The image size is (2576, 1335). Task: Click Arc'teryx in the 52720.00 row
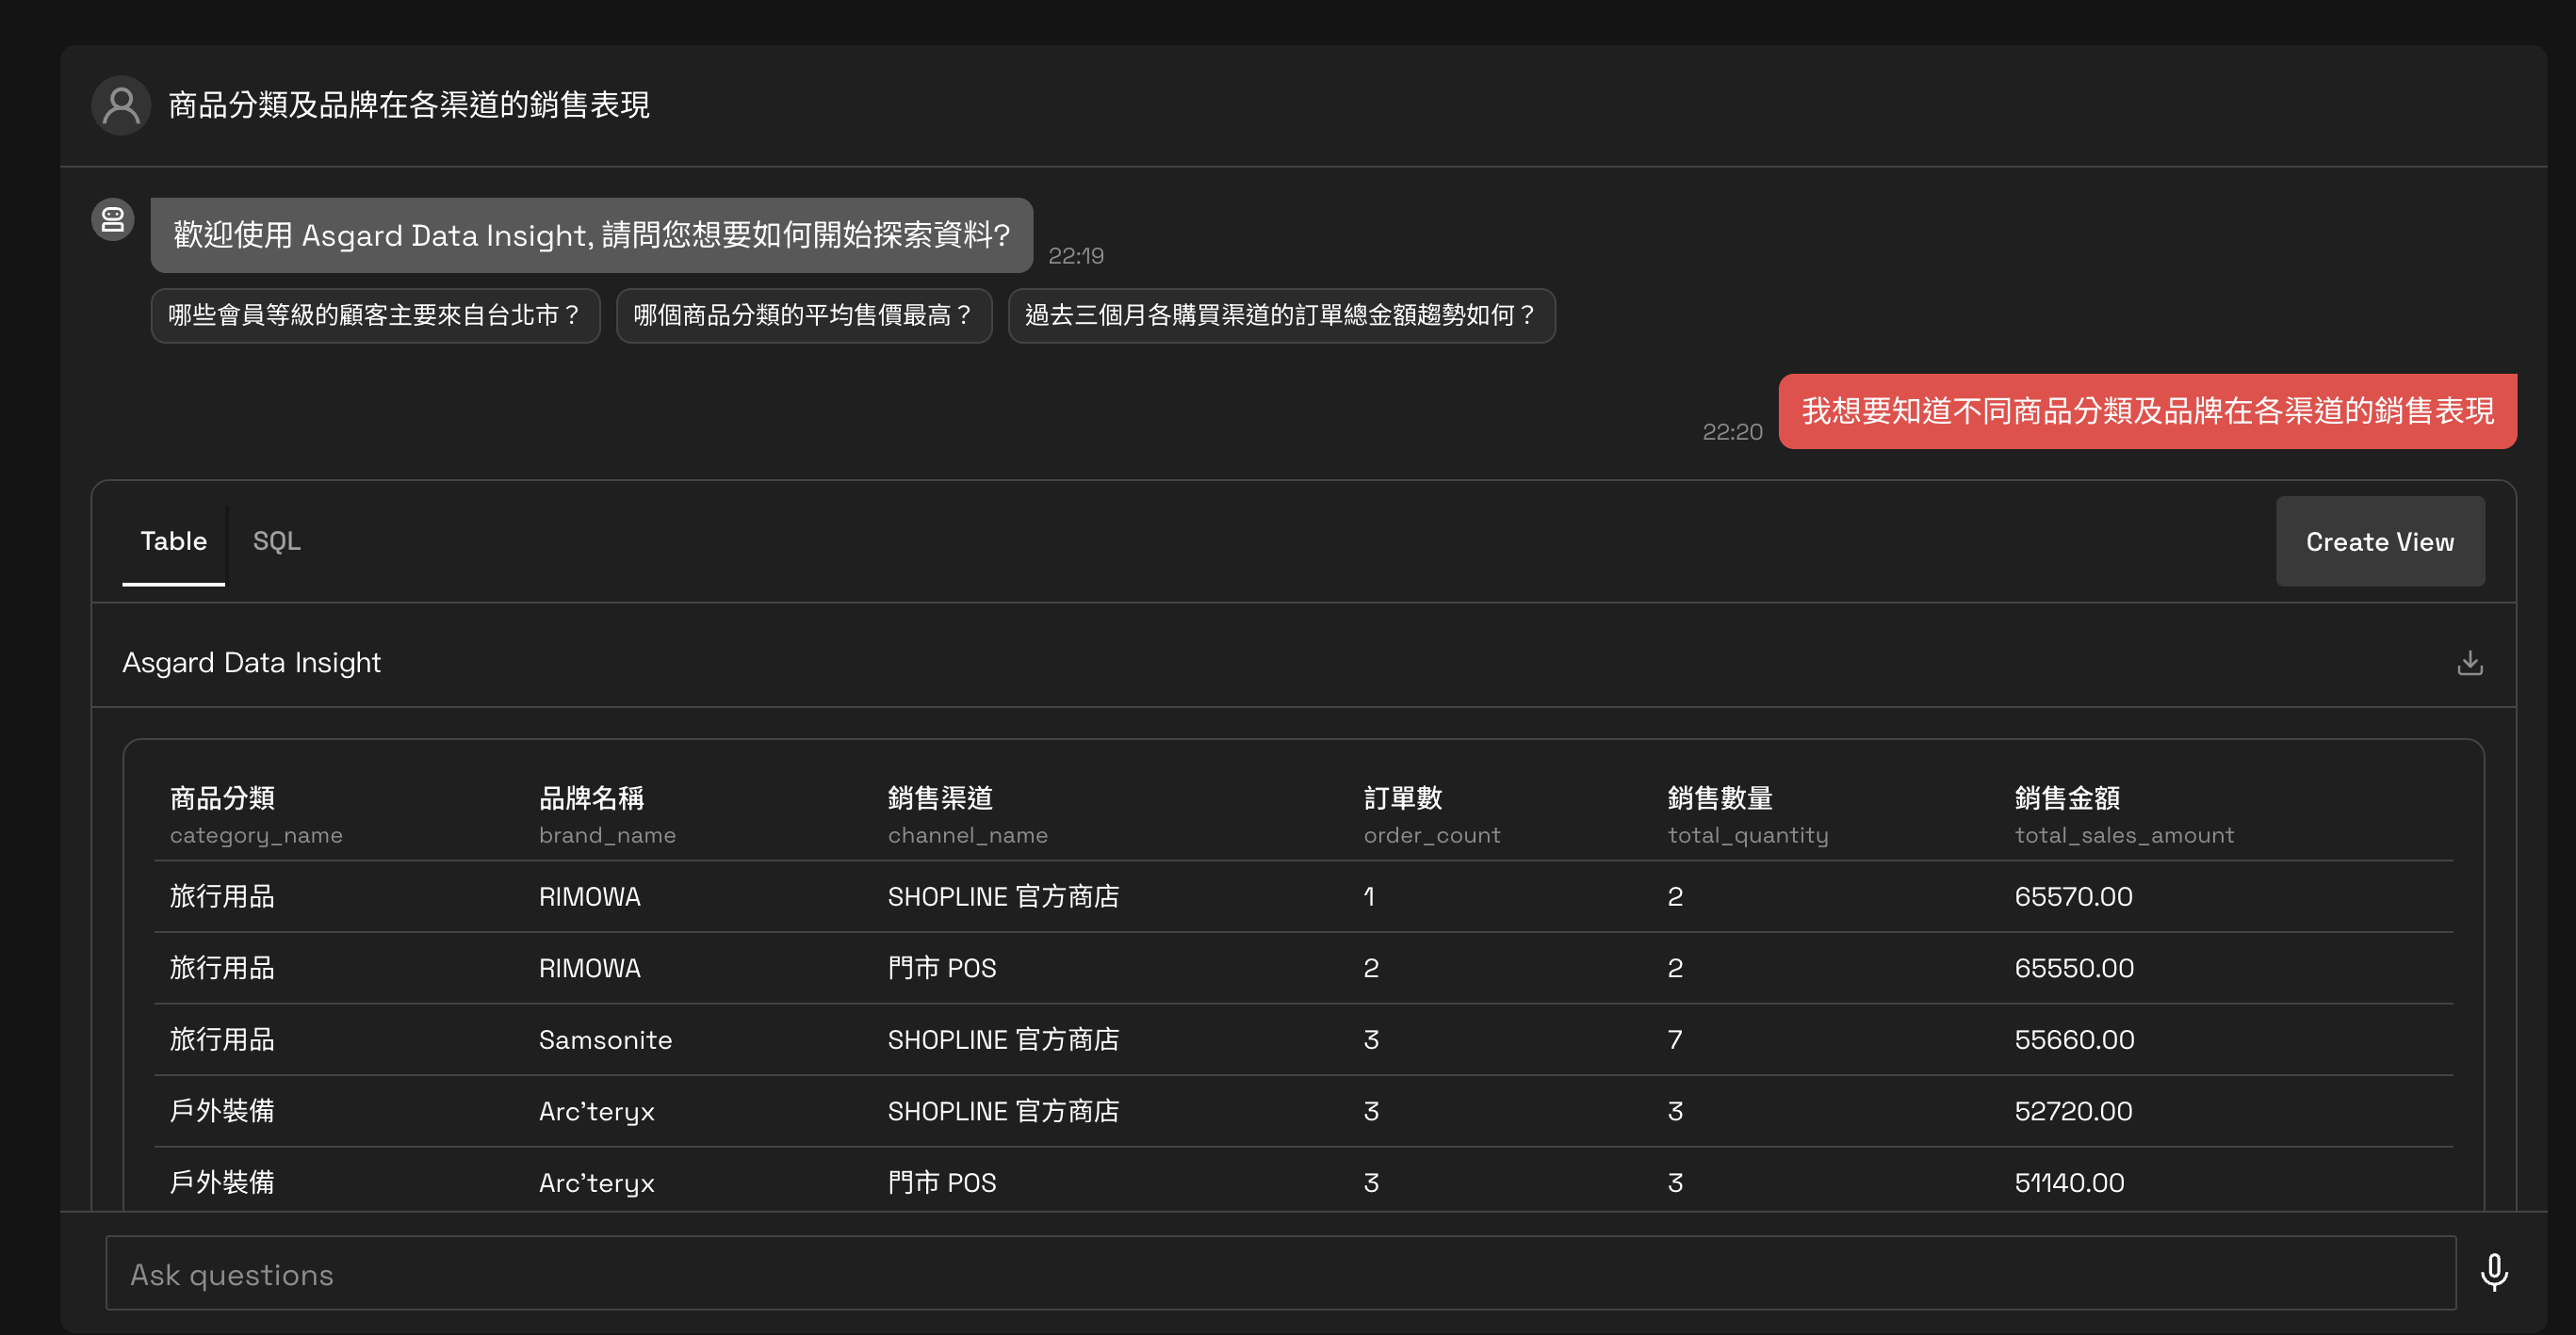tap(596, 1111)
